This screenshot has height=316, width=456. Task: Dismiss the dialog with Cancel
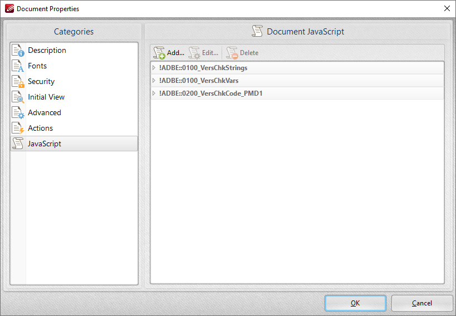[422, 303]
